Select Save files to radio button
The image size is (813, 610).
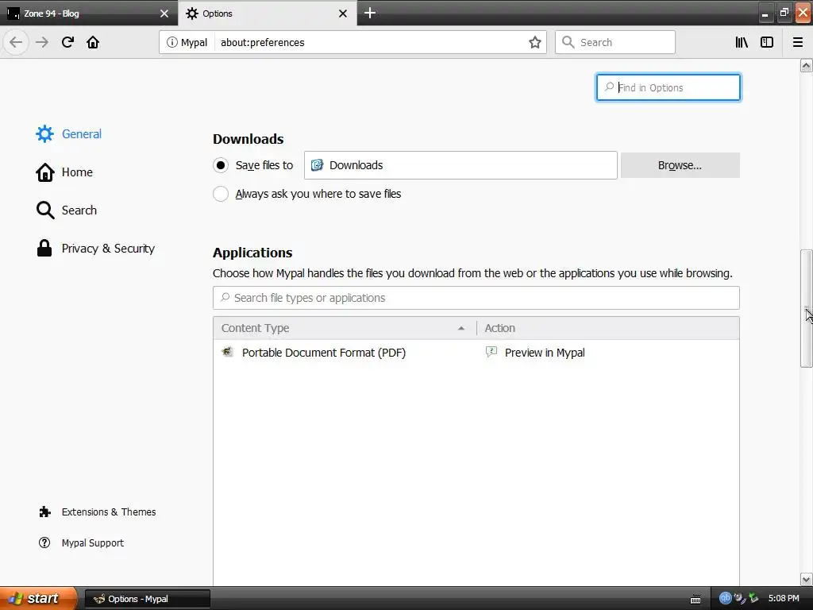coord(221,165)
